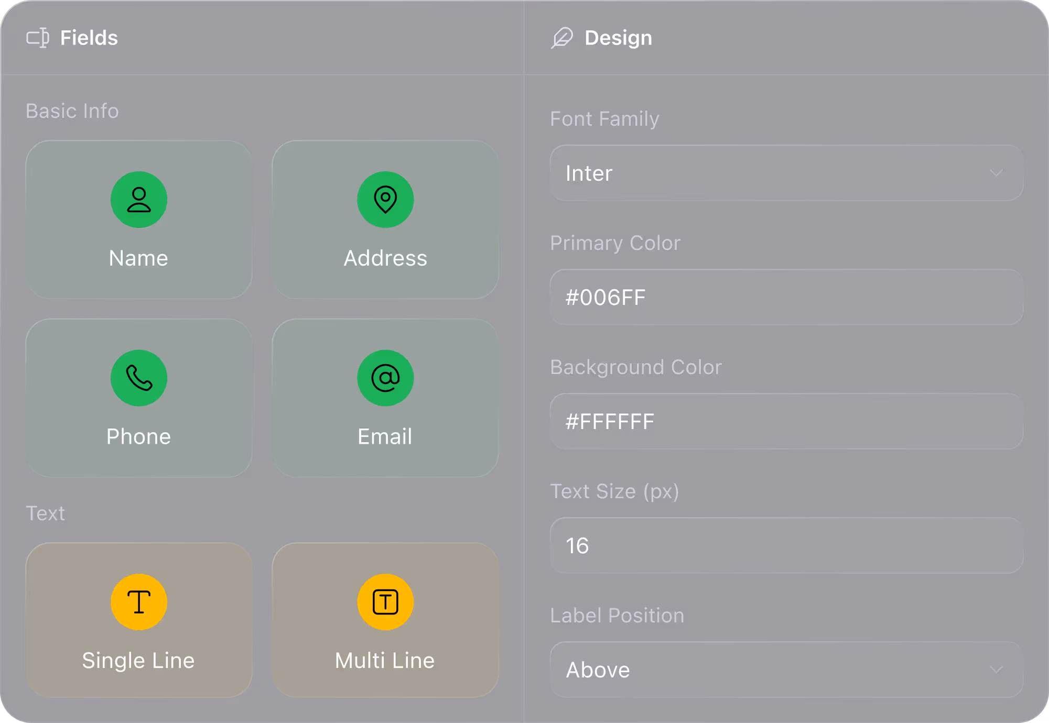Image resolution: width=1049 pixels, height=723 pixels.
Task: Click the yellow Multi Line boxed-T icon
Action: (385, 601)
